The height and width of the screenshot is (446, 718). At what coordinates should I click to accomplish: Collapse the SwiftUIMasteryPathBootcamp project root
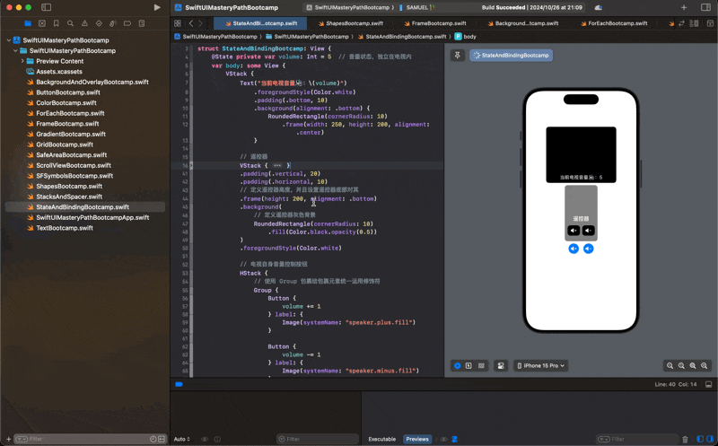(x=9, y=40)
